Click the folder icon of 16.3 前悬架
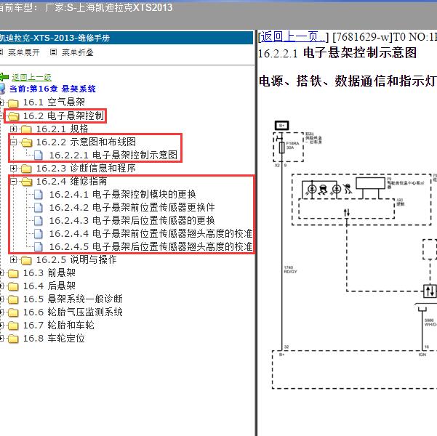Screen dimensions: 437x436 (x=13, y=273)
